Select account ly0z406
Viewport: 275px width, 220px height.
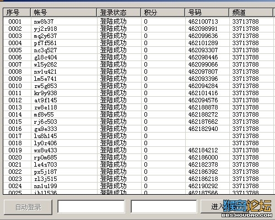coord(45,143)
